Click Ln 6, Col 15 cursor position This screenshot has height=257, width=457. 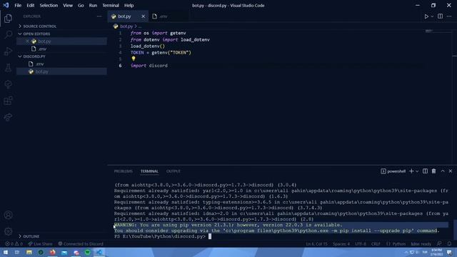coord(316,243)
